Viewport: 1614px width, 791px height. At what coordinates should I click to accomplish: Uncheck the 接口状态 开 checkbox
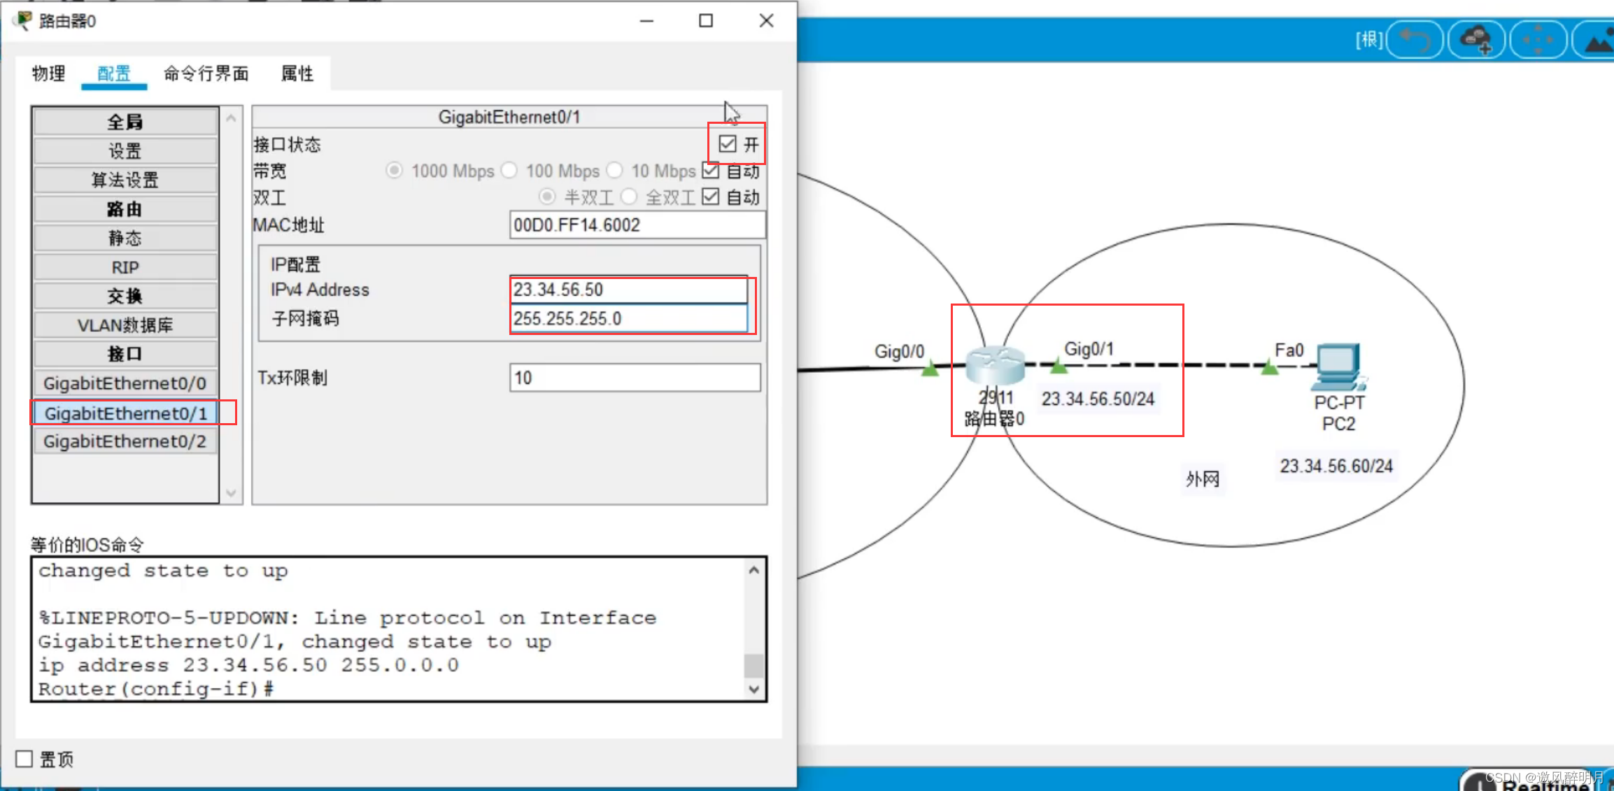pos(728,144)
